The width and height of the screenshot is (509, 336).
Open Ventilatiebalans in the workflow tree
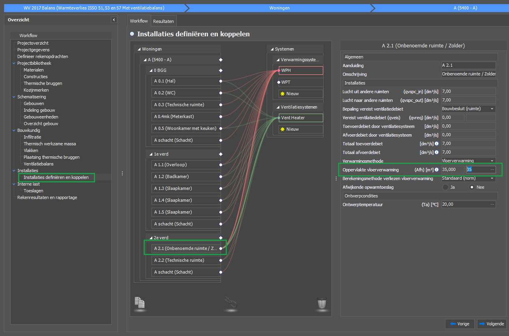point(38,164)
